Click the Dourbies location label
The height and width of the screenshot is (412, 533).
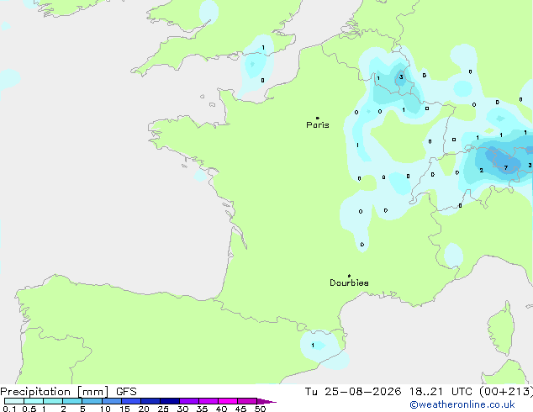(349, 283)
